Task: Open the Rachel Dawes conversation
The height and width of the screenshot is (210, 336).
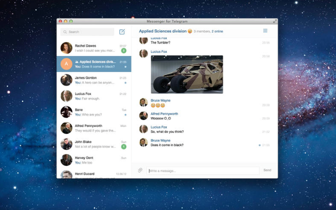Action: (94, 48)
